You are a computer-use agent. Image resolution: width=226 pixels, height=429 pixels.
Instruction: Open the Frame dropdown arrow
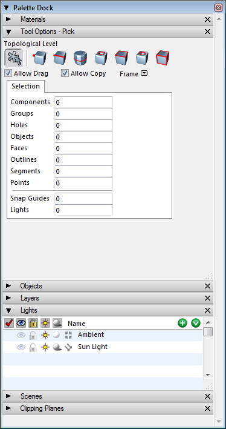click(x=144, y=73)
